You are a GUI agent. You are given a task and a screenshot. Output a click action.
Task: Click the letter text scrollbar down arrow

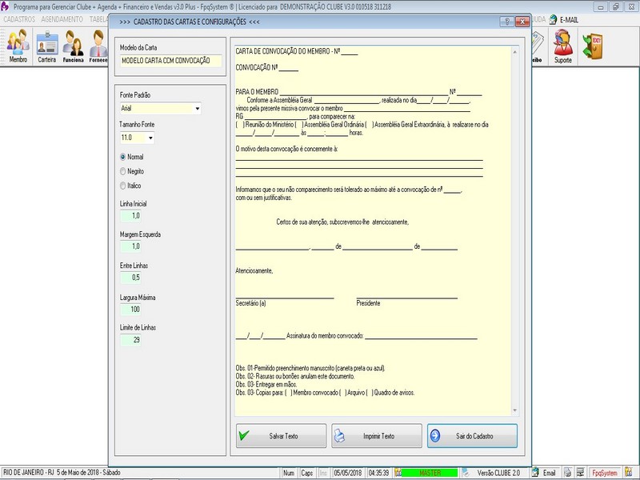click(x=514, y=410)
